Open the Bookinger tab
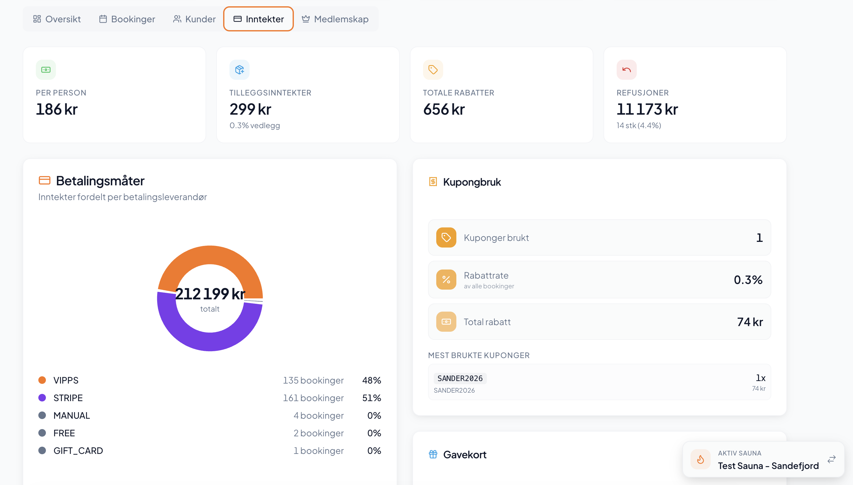853x485 pixels. tap(127, 19)
